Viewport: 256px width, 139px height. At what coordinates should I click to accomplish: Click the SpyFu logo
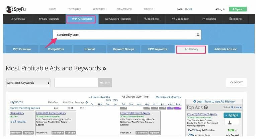coord(16,9)
